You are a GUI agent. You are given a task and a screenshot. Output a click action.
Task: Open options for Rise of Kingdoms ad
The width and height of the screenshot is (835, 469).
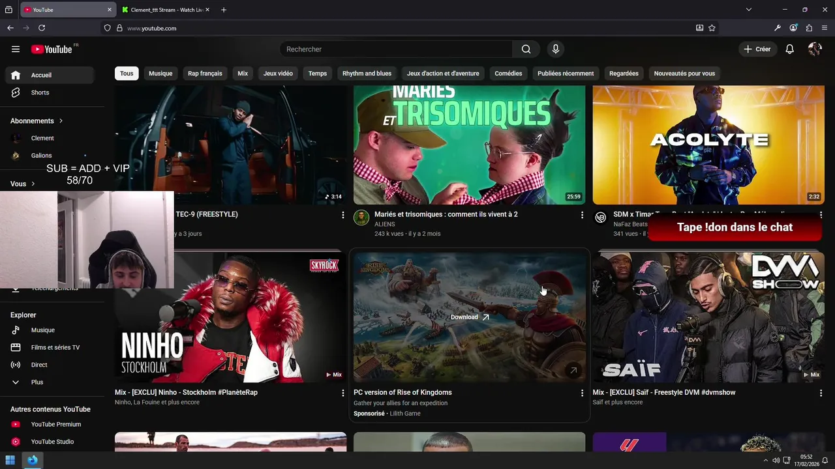(x=582, y=393)
